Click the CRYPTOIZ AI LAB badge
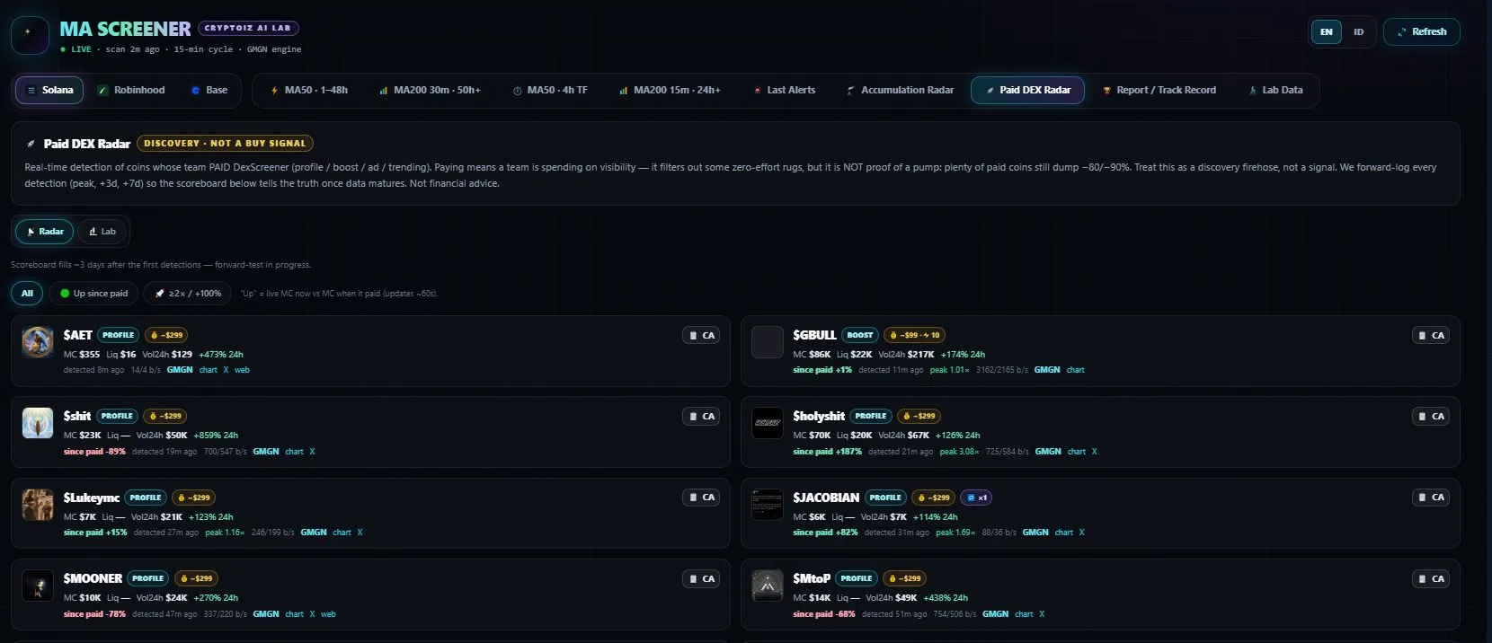Screen dimensions: 1492x643 (x=247, y=28)
